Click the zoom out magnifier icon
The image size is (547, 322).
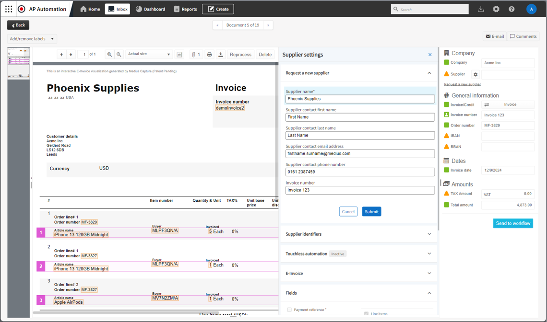pos(119,55)
